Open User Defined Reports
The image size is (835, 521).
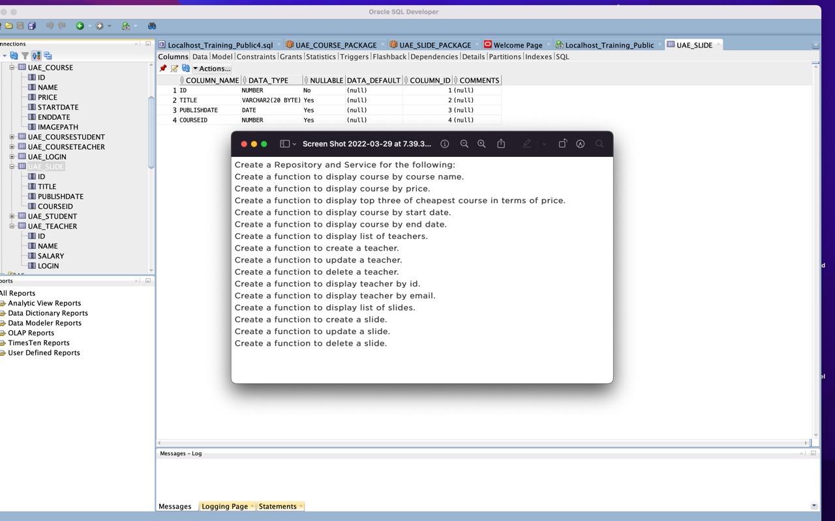point(44,352)
